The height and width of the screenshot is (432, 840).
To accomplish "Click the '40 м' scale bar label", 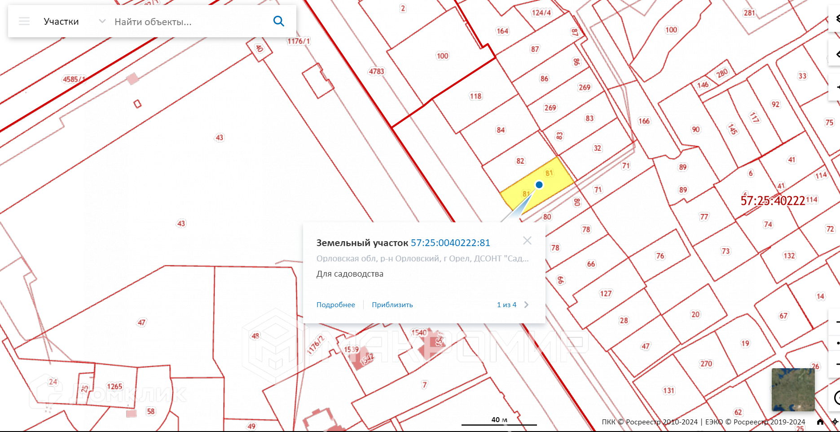I will [x=499, y=420].
